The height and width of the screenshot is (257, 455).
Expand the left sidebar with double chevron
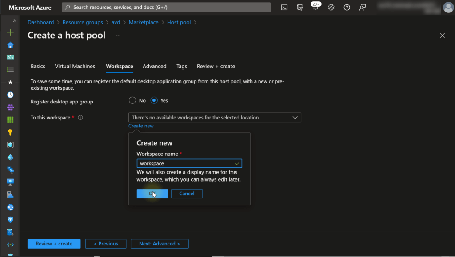[x=14, y=21]
